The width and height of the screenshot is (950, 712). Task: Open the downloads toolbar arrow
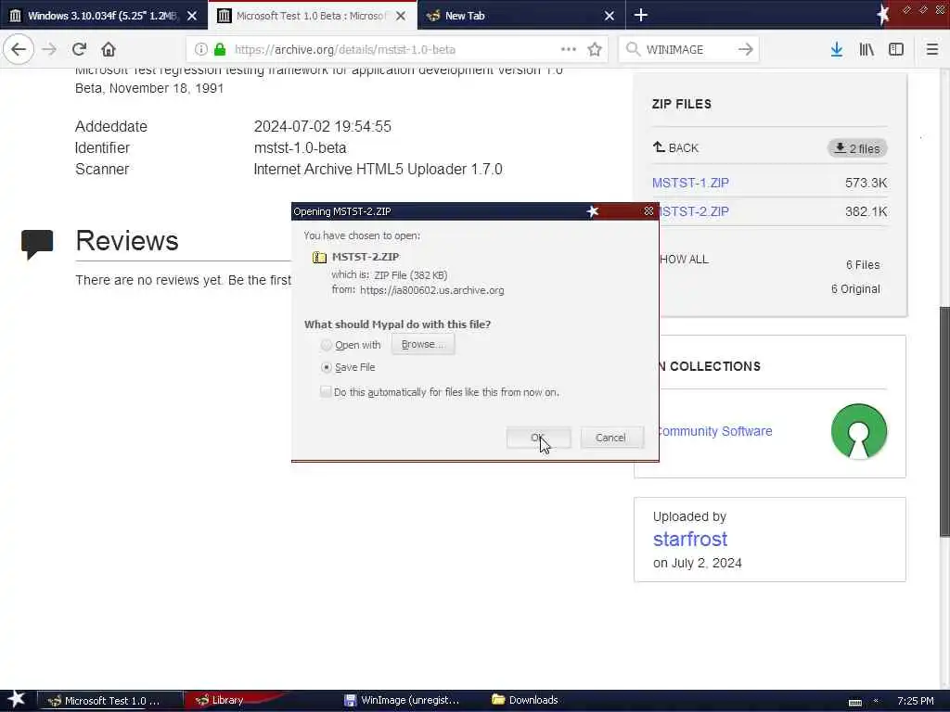pos(837,49)
